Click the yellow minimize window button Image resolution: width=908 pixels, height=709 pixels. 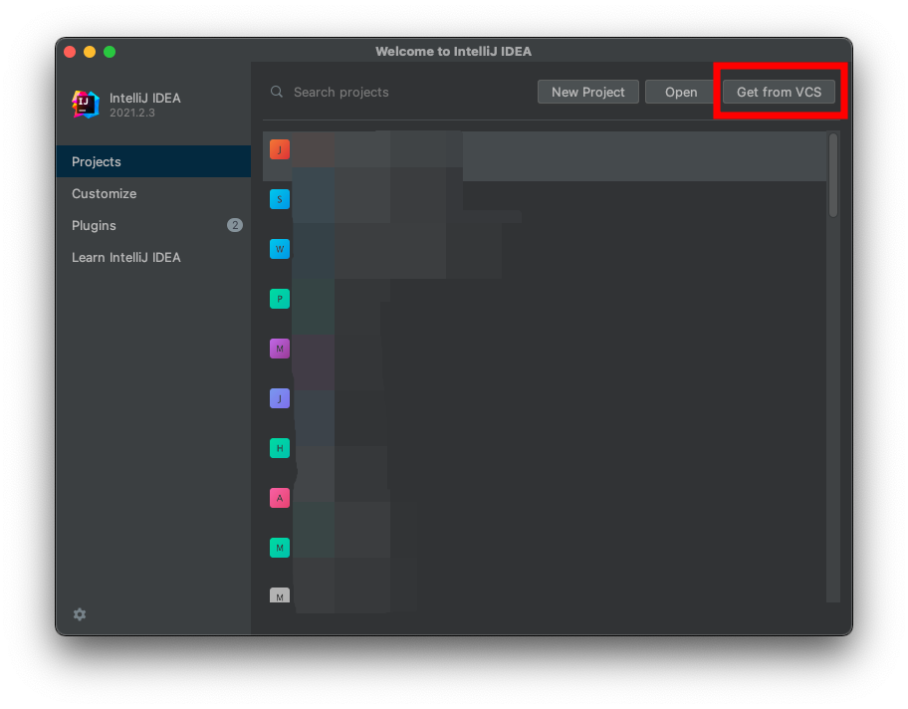click(90, 52)
